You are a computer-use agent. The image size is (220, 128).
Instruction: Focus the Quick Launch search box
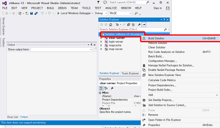click(x=129, y=2)
